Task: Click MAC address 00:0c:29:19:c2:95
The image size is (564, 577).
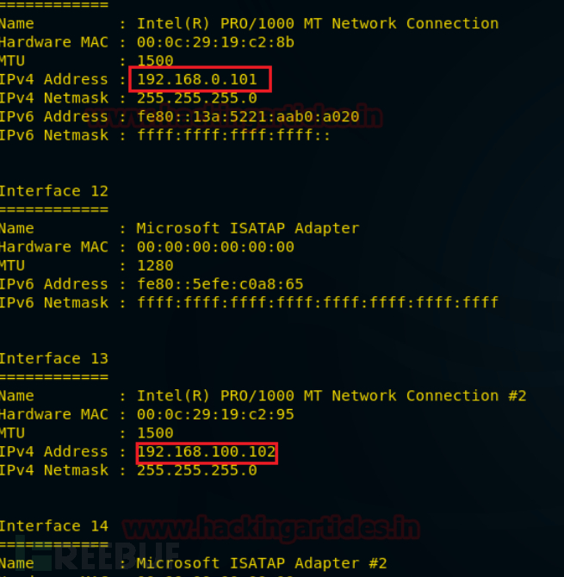Action: pyautogui.click(x=215, y=414)
